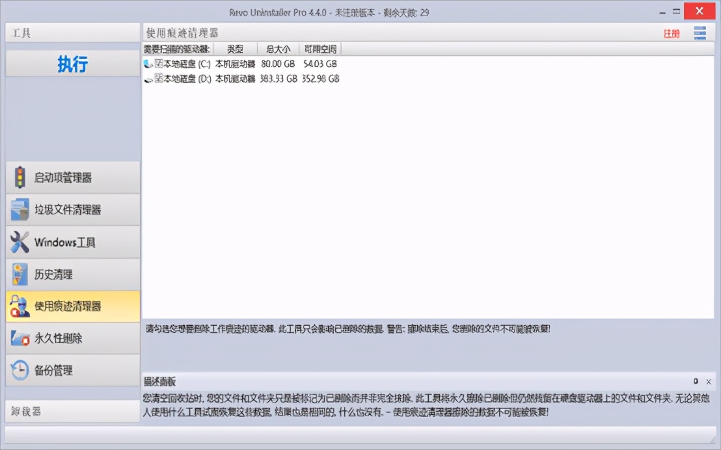Sort drives by the 总大小 column

pyautogui.click(x=276, y=48)
